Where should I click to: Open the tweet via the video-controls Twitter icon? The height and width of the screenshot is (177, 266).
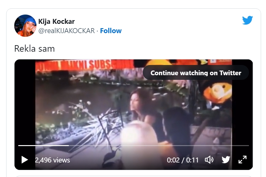[x=226, y=160]
